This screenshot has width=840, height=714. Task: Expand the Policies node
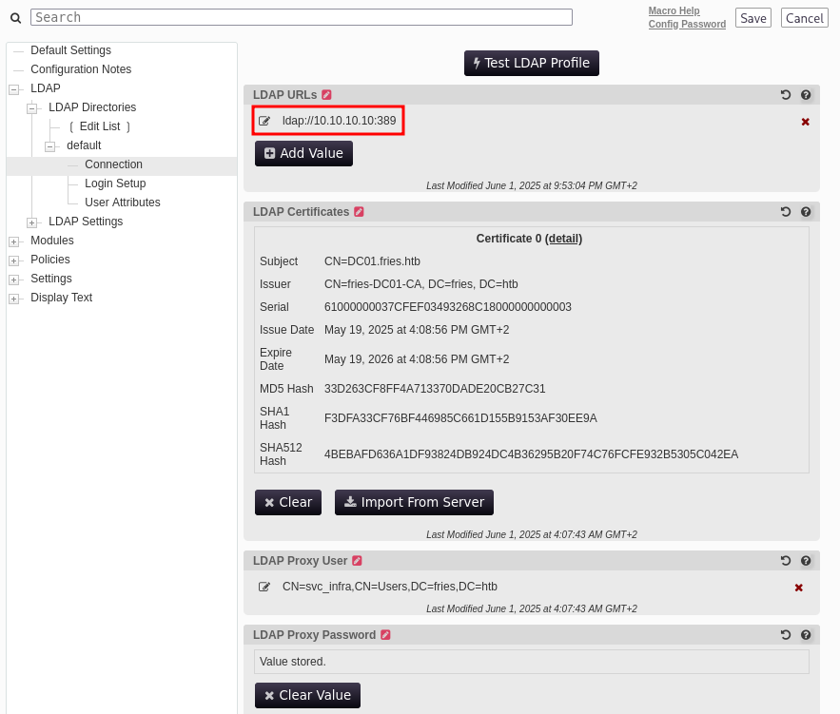click(x=14, y=261)
